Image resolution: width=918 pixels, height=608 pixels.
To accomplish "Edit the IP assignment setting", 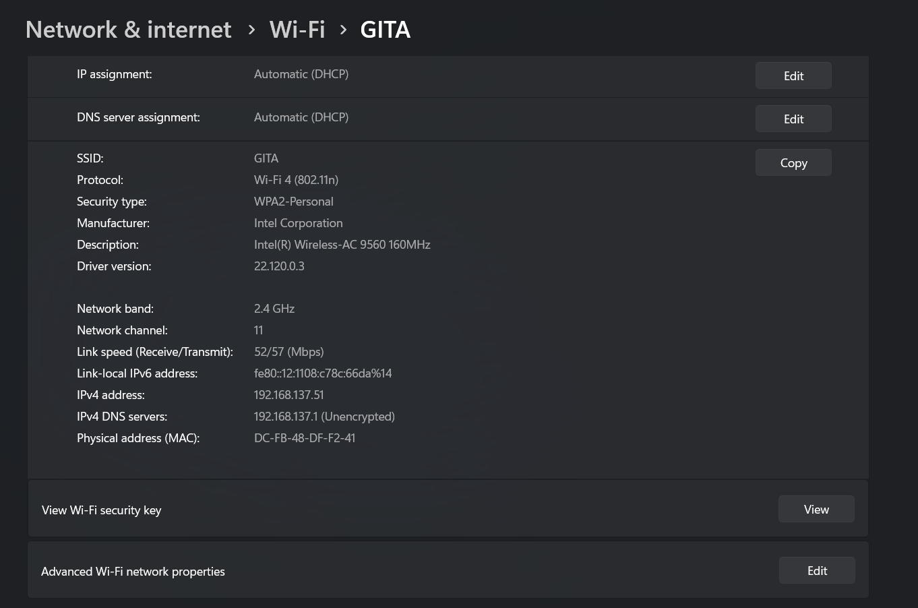I will [793, 75].
